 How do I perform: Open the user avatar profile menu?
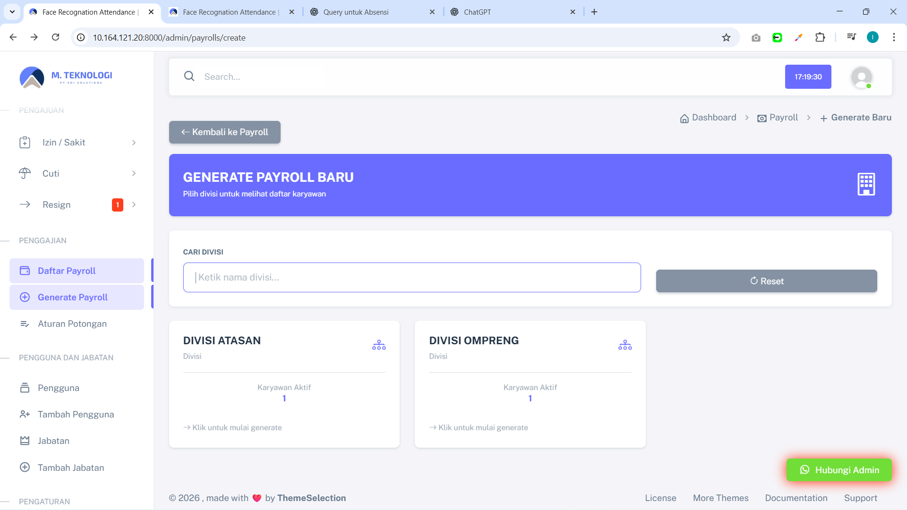point(861,77)
